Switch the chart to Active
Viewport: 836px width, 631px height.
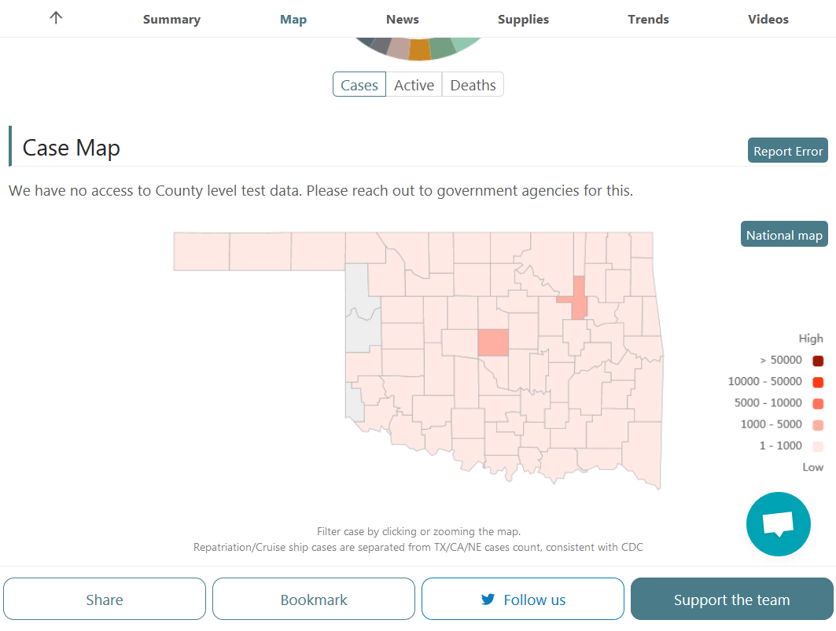(x=414, y=85)
